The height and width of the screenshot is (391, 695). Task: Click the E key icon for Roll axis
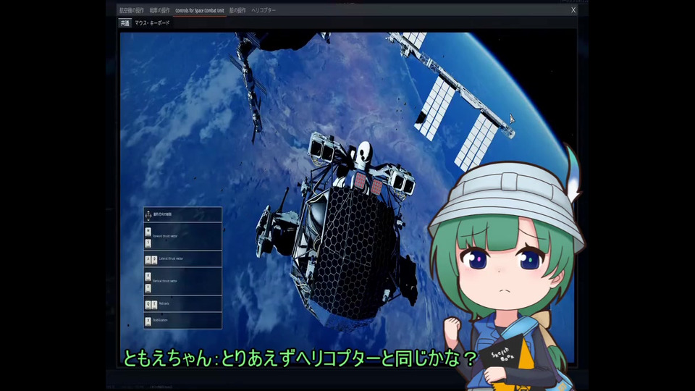[x=154, y=305]
